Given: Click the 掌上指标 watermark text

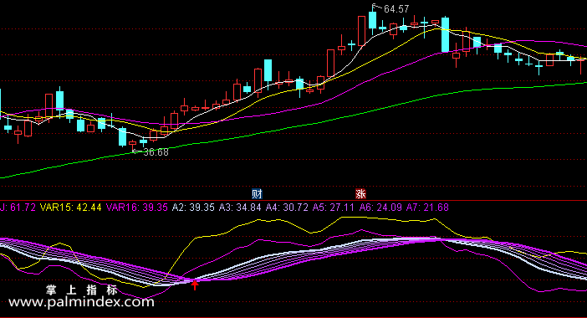Looking at the screenshot, I should coord(82,290).
